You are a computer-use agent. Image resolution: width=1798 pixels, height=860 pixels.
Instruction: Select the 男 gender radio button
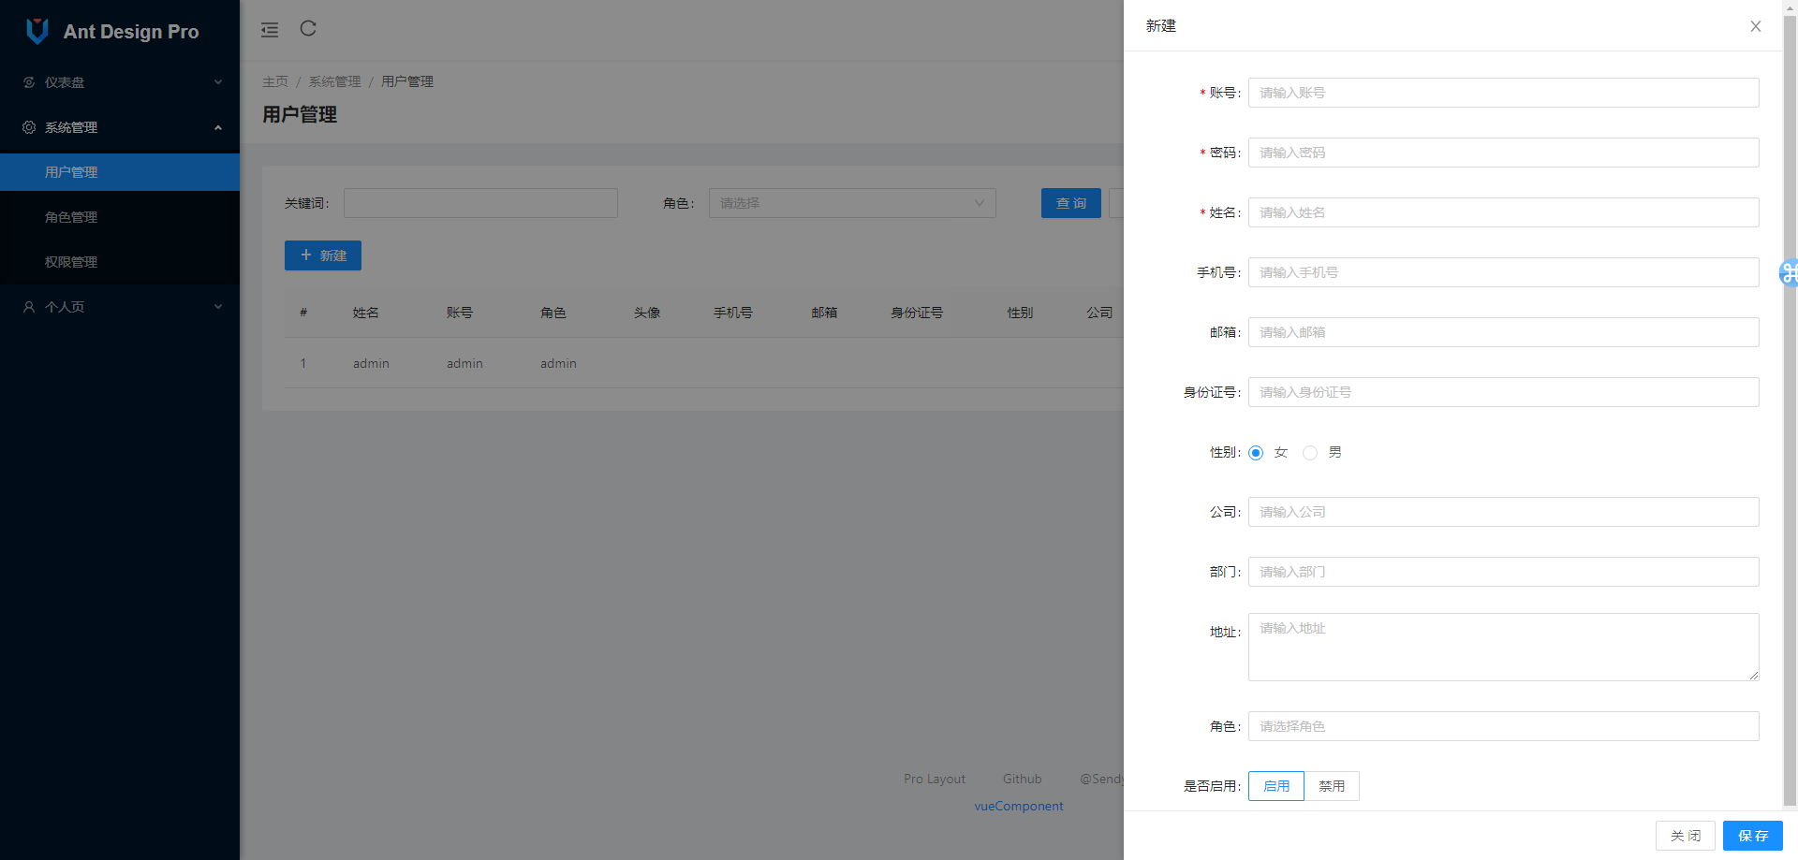pos(1310,453)
